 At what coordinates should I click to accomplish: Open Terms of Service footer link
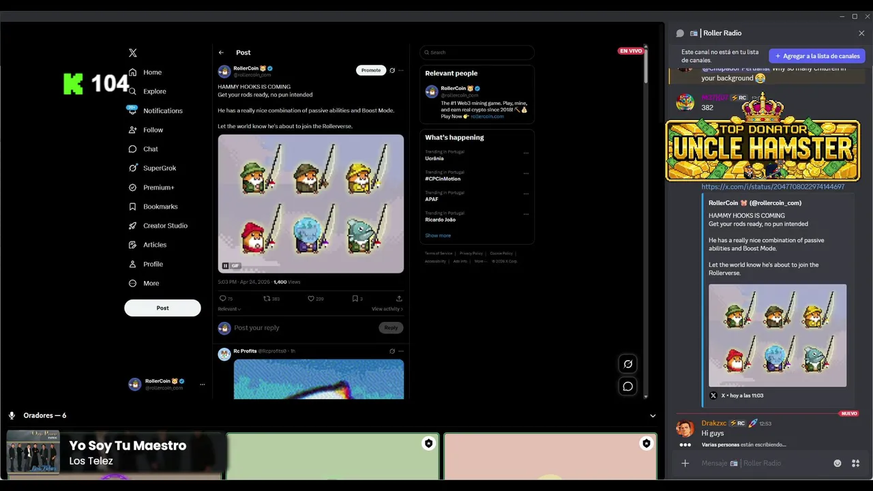(439, 254)
